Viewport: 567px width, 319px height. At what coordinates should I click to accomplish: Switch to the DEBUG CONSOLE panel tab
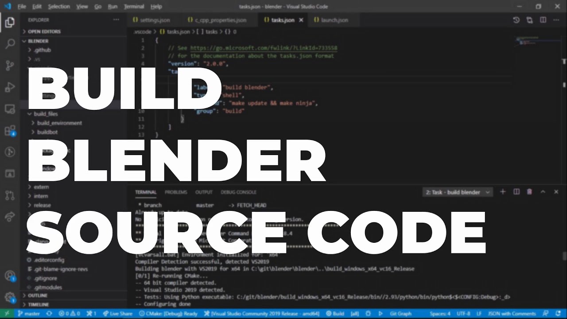[x=238, y=192]
